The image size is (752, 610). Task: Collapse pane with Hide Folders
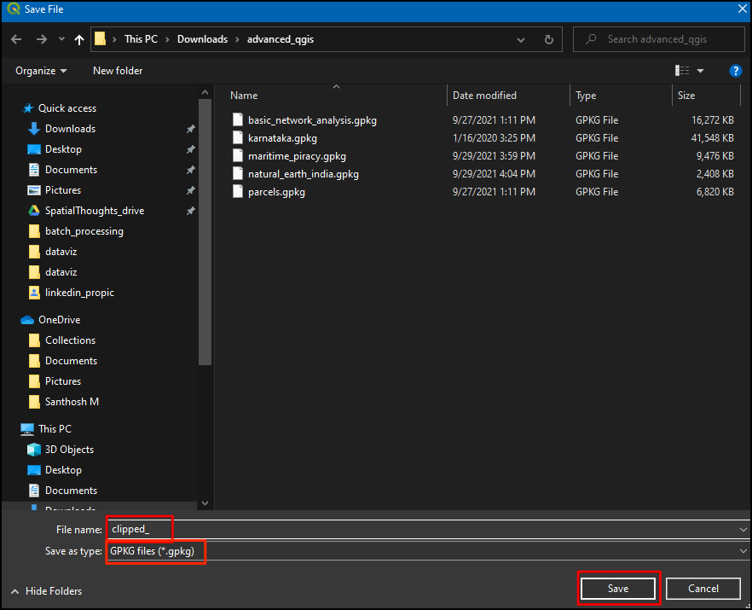[x=47, y=591]
